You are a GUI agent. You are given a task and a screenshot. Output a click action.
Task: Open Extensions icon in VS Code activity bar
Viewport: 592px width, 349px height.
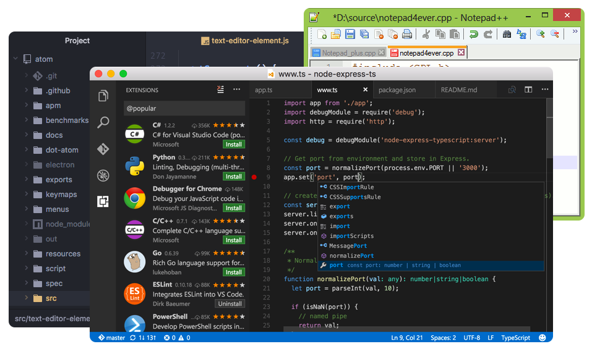click(103, 201)
